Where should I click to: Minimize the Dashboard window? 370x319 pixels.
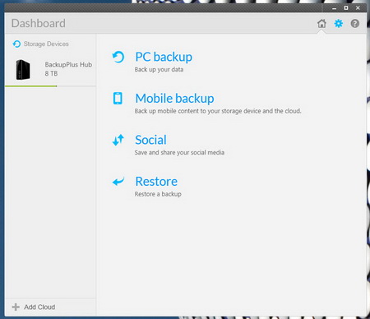click(334, 8)
